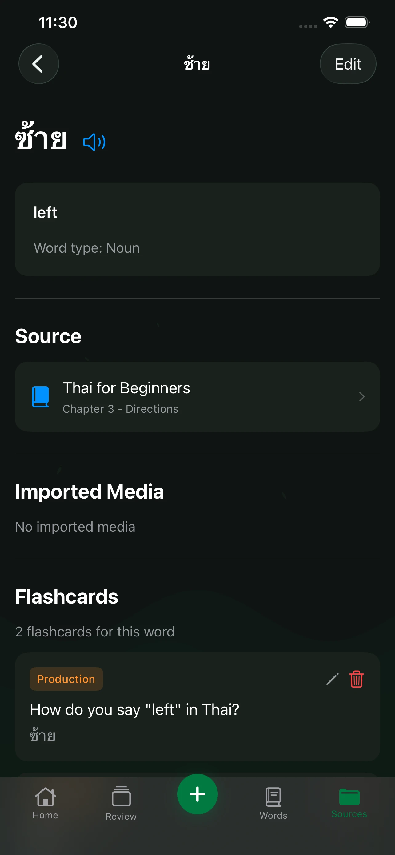395x855 pixels.
Task: Tap the battery status icon
Action: tap(357, 22)
